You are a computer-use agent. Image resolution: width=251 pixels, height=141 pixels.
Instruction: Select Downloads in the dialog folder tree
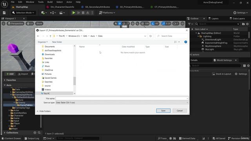(x=50, y=54)
